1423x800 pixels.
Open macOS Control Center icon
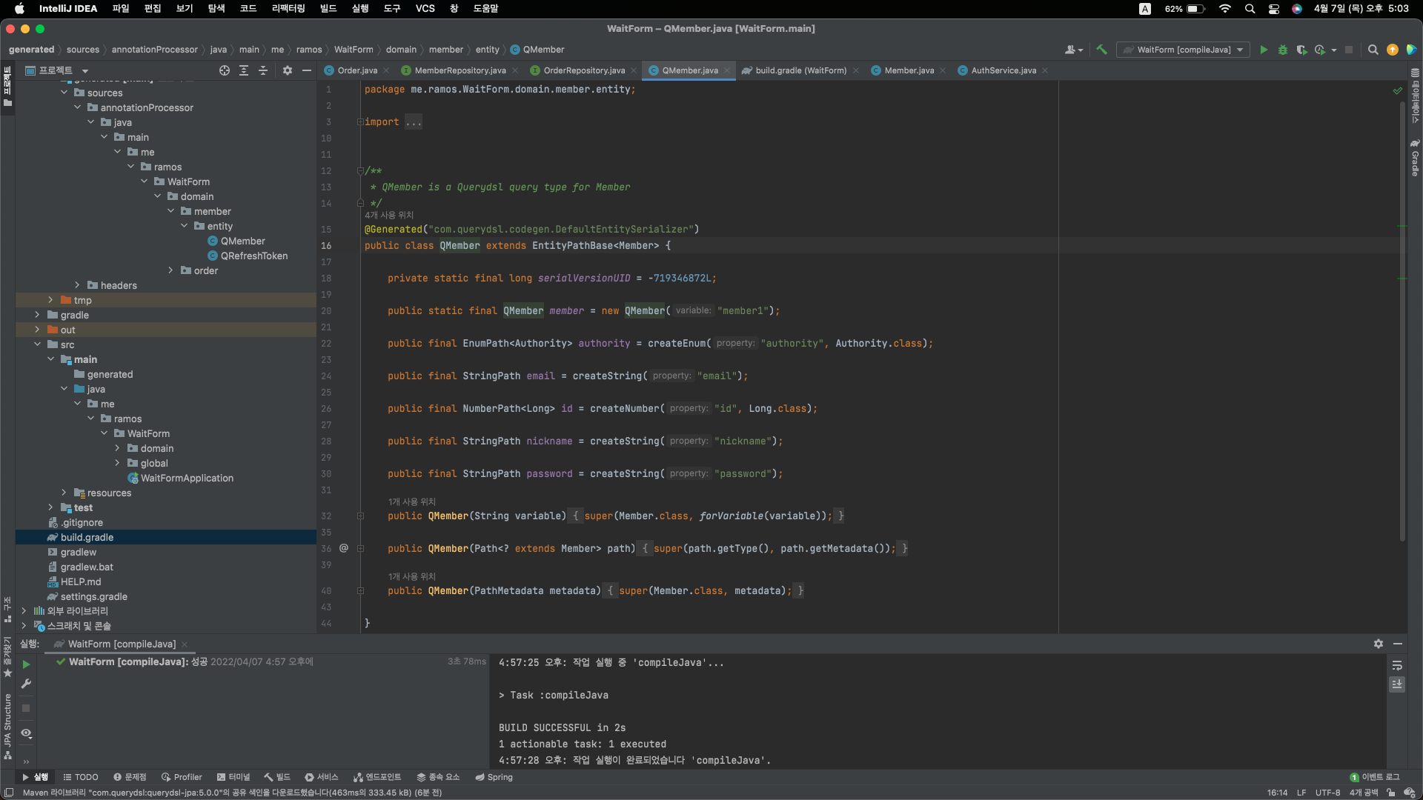coord(1273,9)
